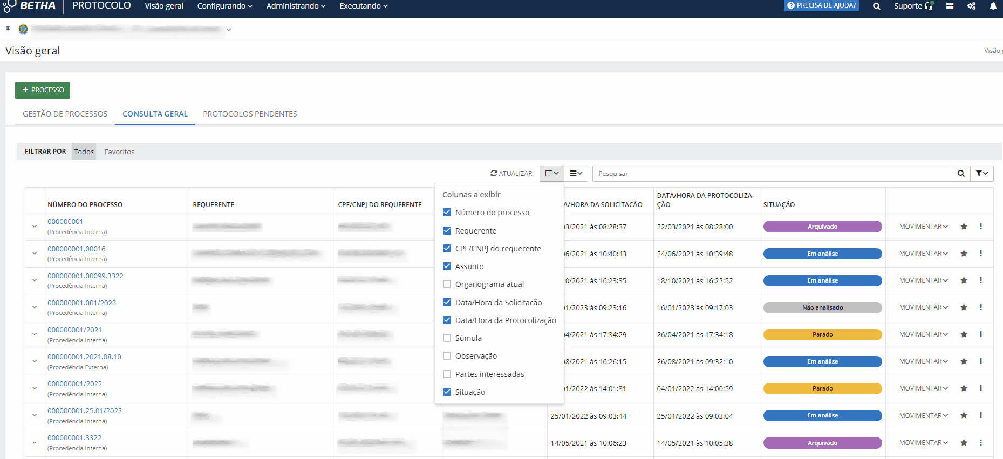
Task: Open process link 000000001.2021.08.10
Action: point(84,357)
